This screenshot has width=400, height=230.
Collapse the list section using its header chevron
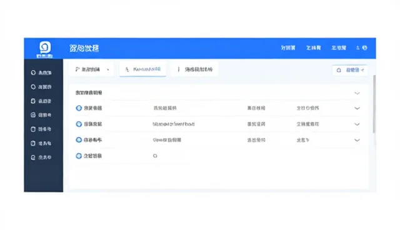coord(357,93)
